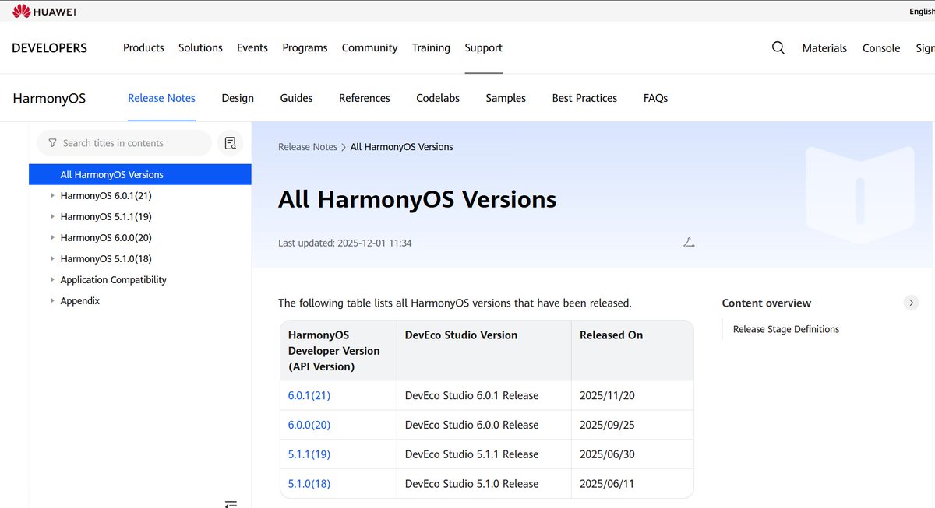The image size is (935, 508).
Task: Open the Solutions menu
Action: point(200,47)
